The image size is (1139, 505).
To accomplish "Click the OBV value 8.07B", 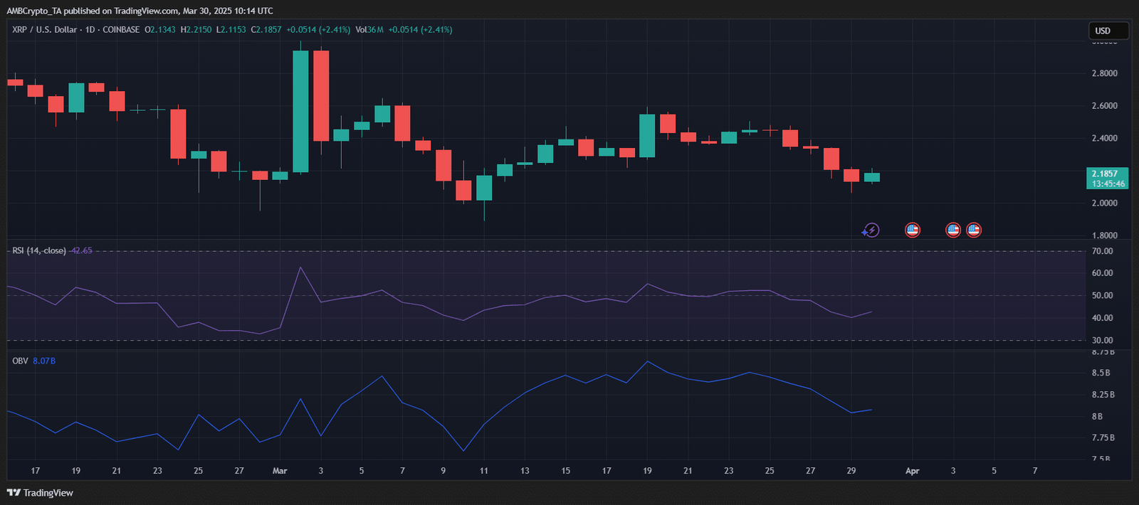I will coord(44,361).
